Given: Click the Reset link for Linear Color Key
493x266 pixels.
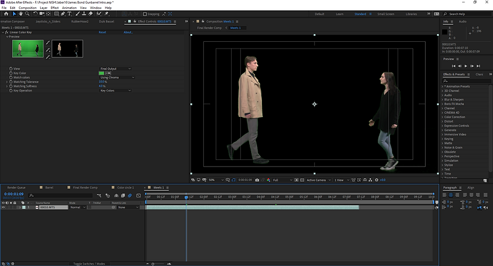Looking at the screenshot, I should pyautogui.click(x=102, y=32).
